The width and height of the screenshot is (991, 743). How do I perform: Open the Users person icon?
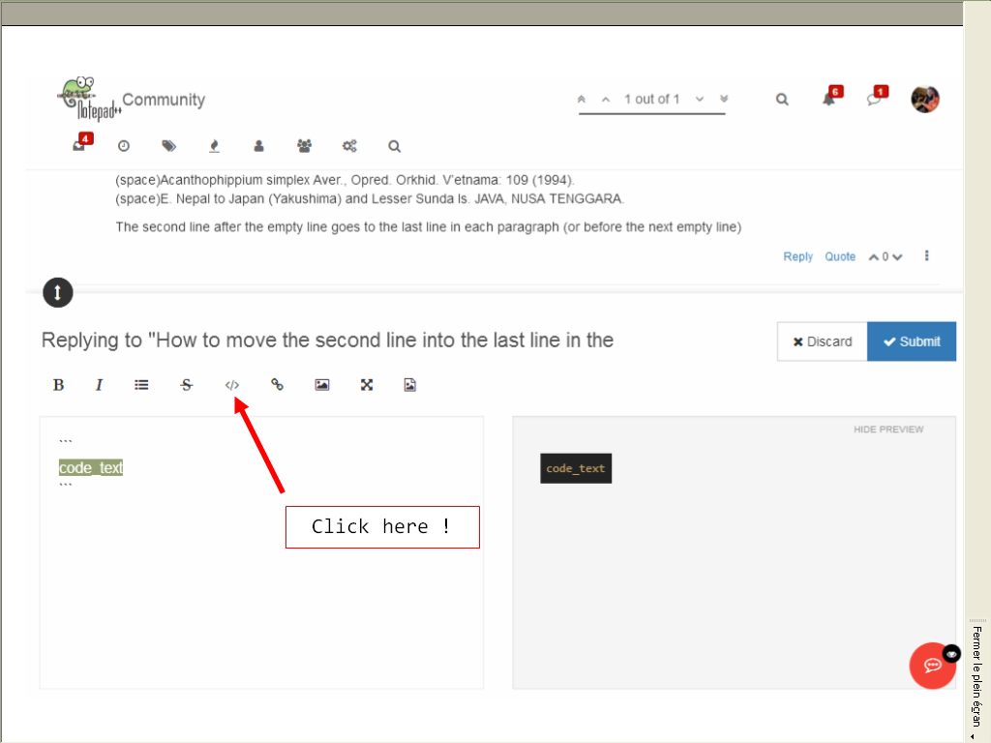[x=258, y=146]
